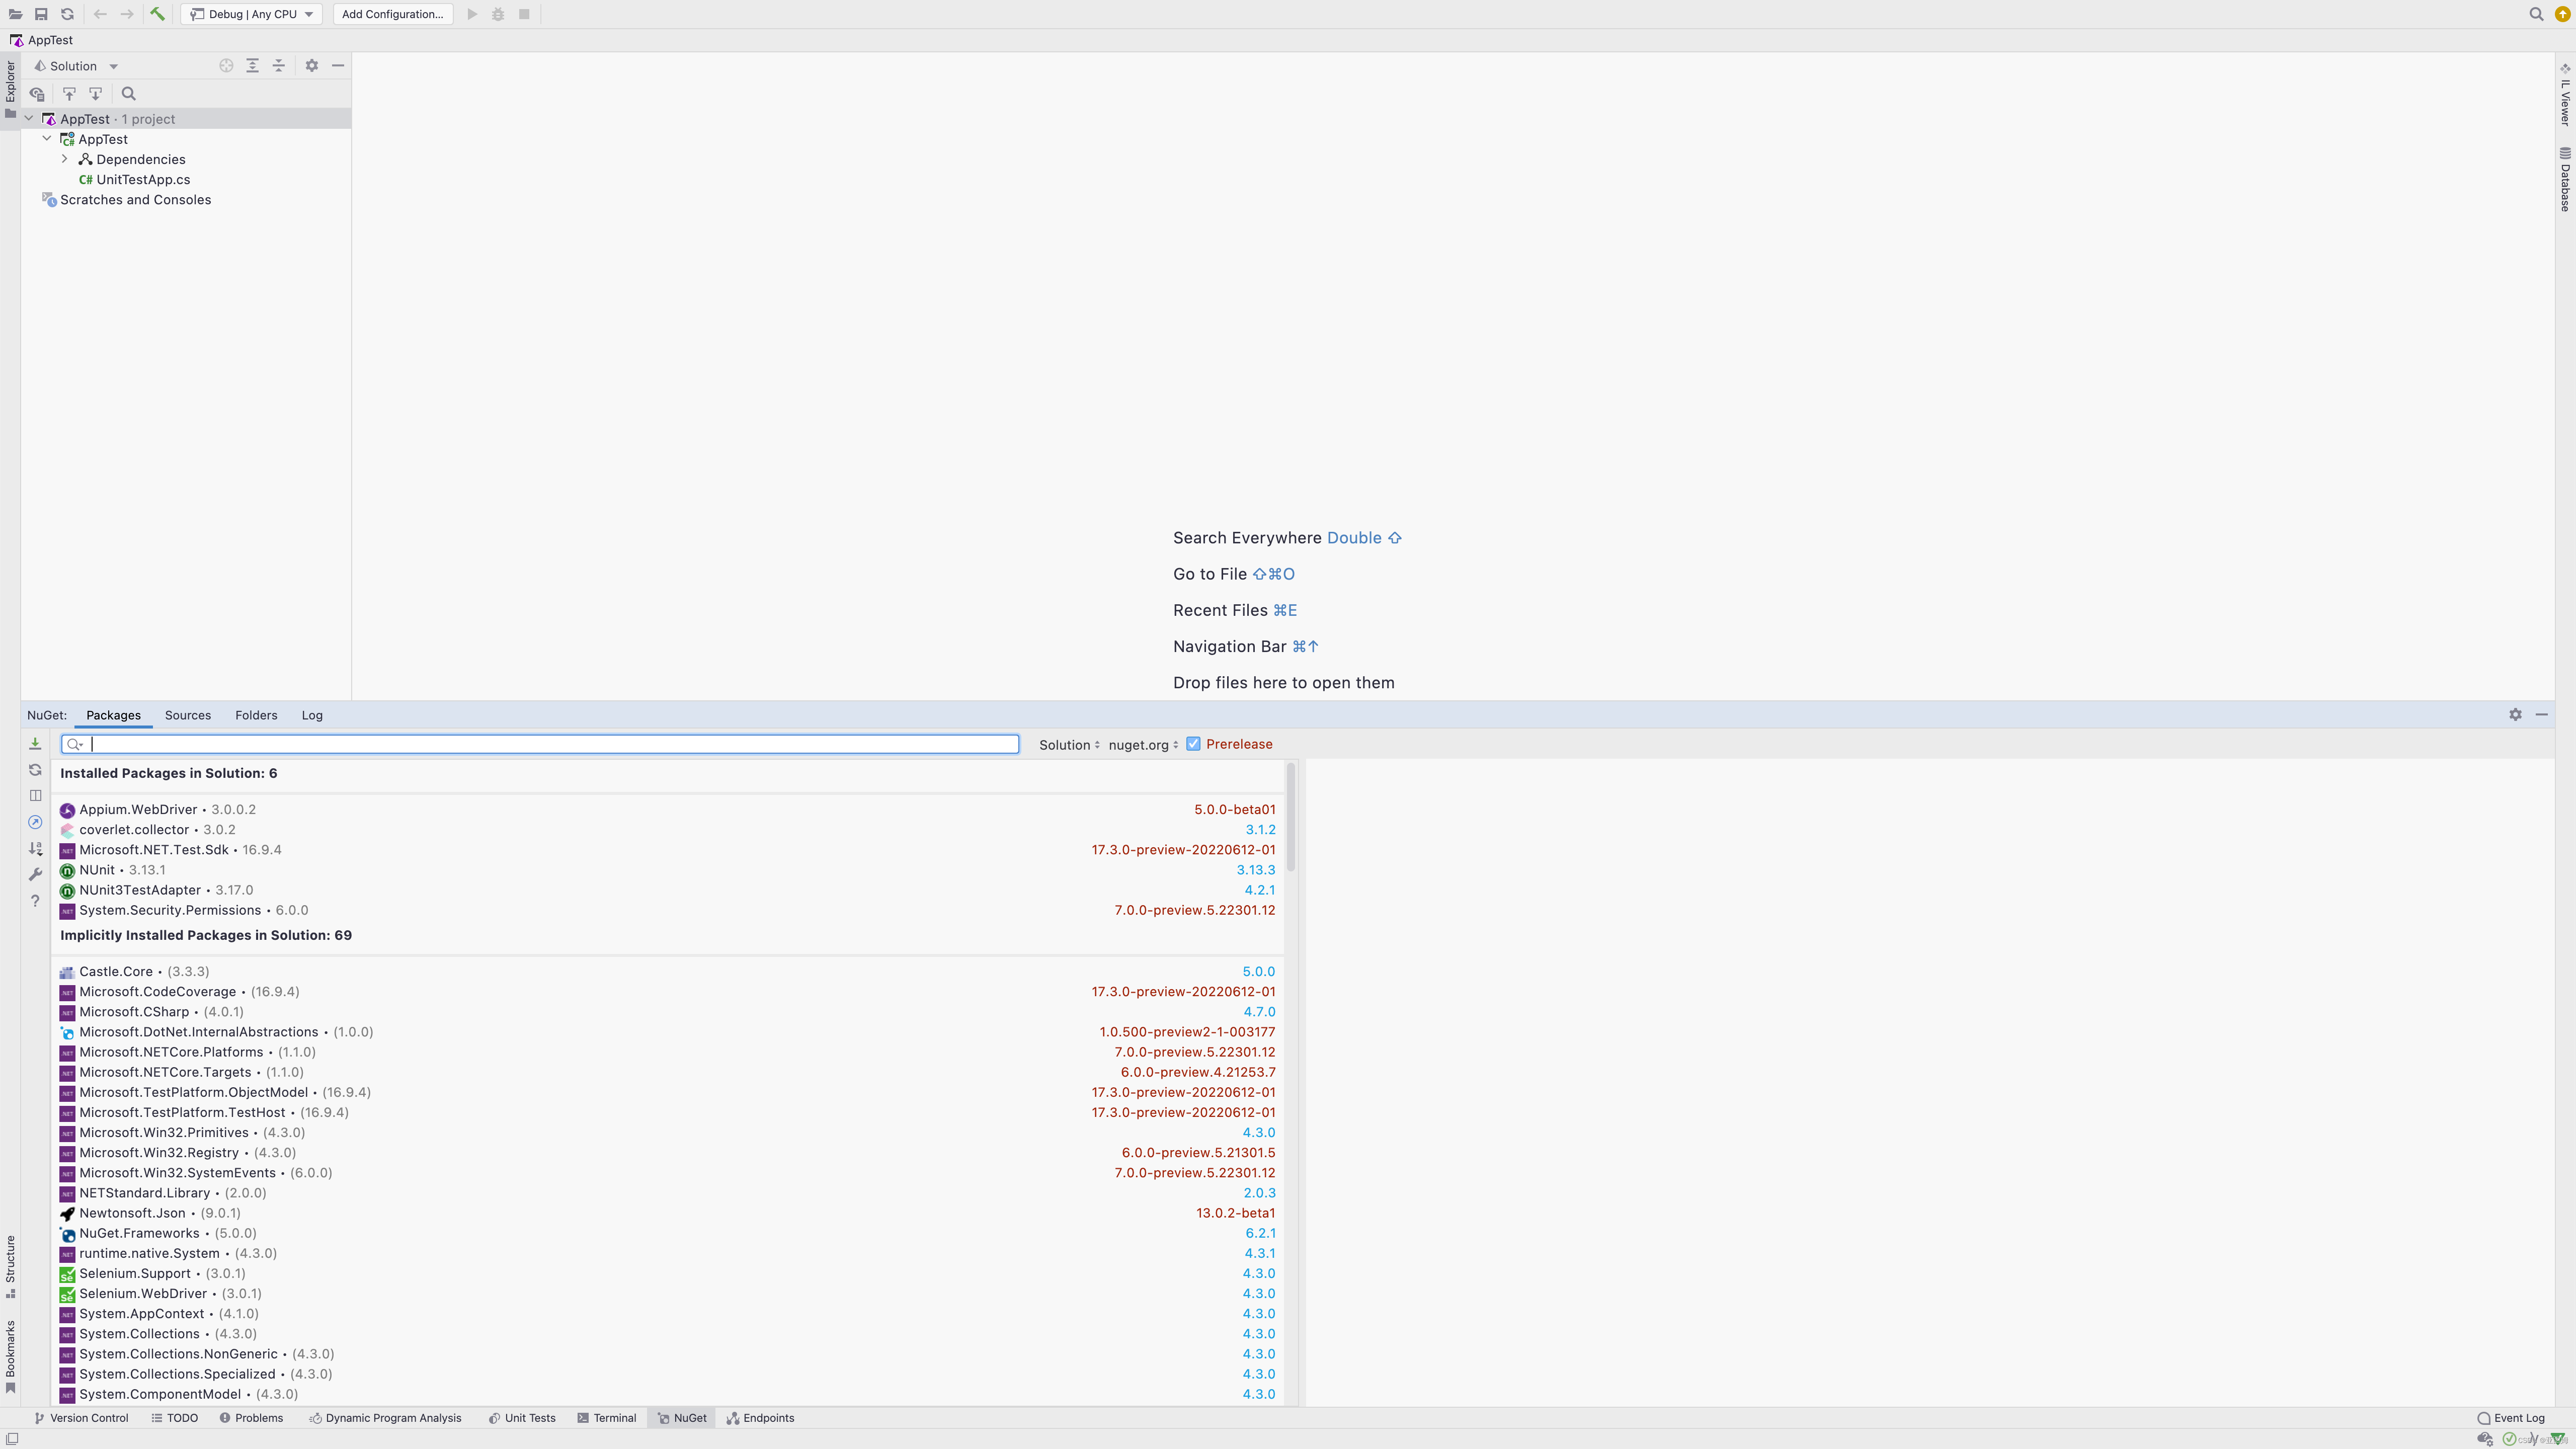
Task: Open the Debug | Any CPU configuration dropdown
Action: (x=251, y=14)
